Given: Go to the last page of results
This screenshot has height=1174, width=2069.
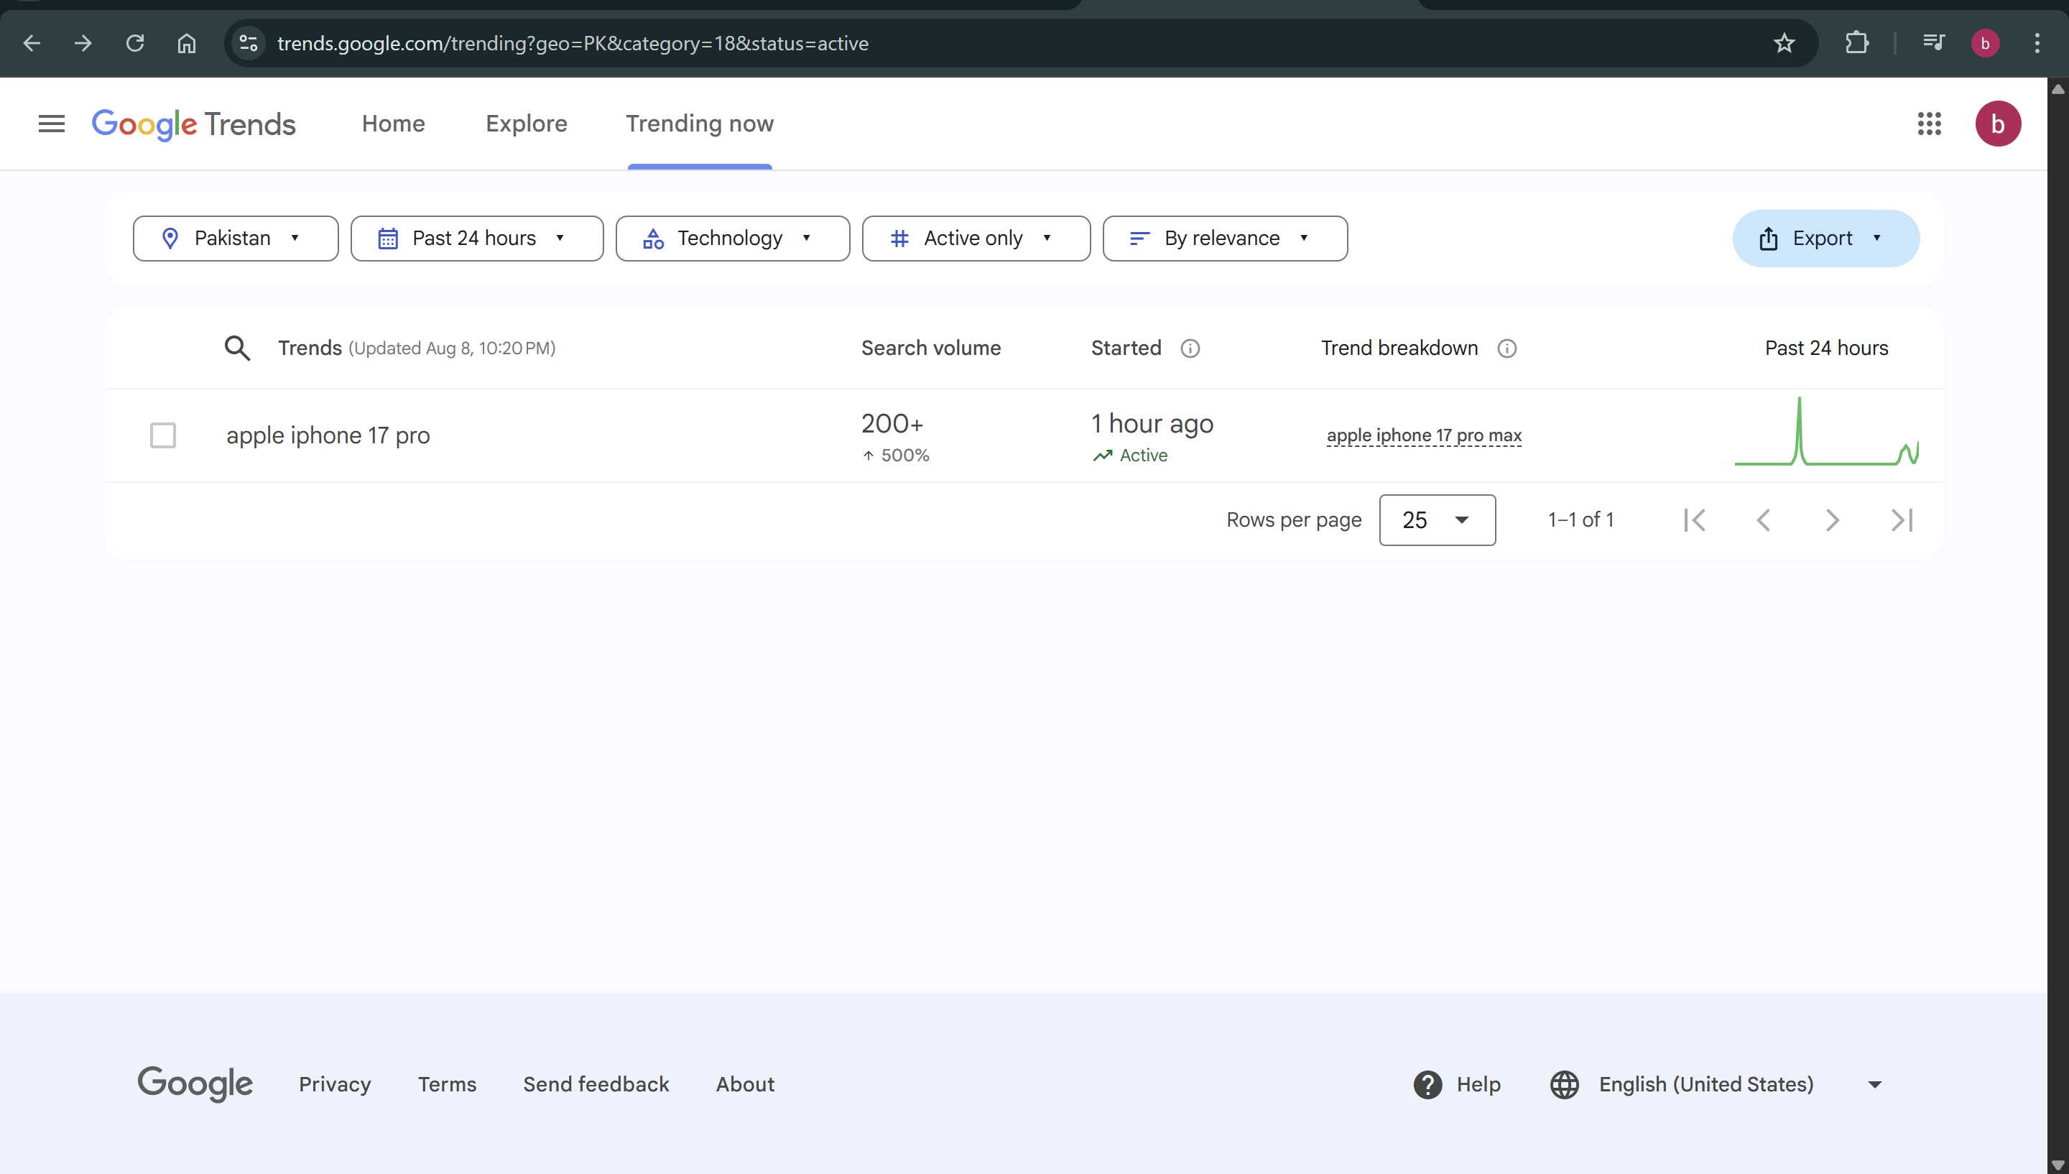Looking at the screenshot, I should (1902, 520).
